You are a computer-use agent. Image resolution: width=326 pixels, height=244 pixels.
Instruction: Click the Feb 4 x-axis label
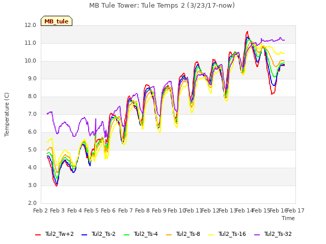coord(75,210)
